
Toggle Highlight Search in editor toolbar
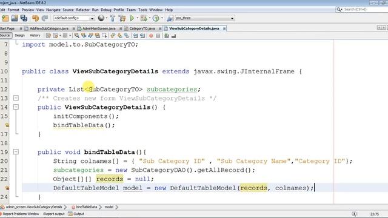[x=98, y=36]
